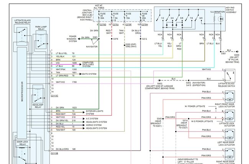
Task: Click connector label 'C2113C'
Action: coord(54,96)
